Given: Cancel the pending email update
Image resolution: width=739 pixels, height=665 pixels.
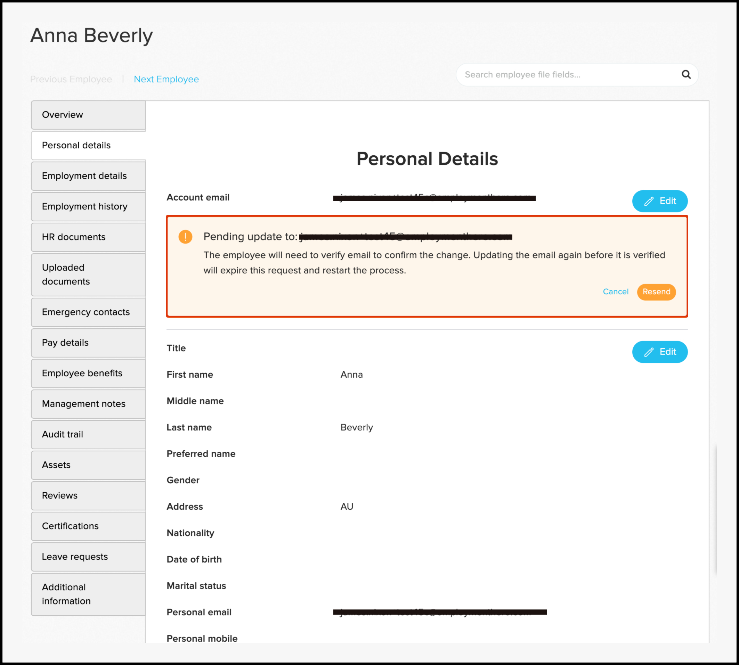Looking at the screenshot, I should point(616,292).
